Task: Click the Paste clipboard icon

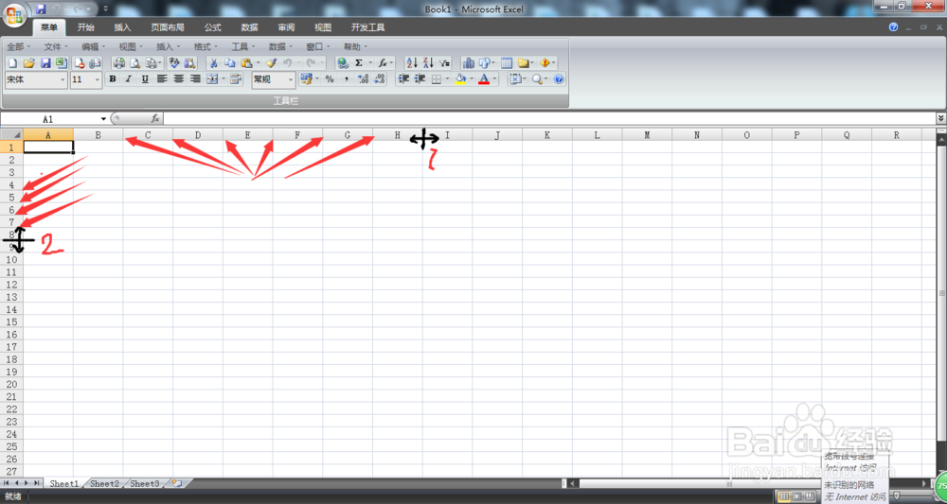Action: [x=246, y=62]
